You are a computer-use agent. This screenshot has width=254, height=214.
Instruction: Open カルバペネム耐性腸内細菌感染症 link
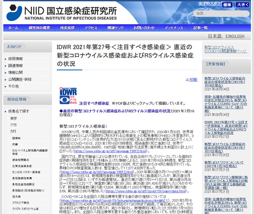pos(30,152)
